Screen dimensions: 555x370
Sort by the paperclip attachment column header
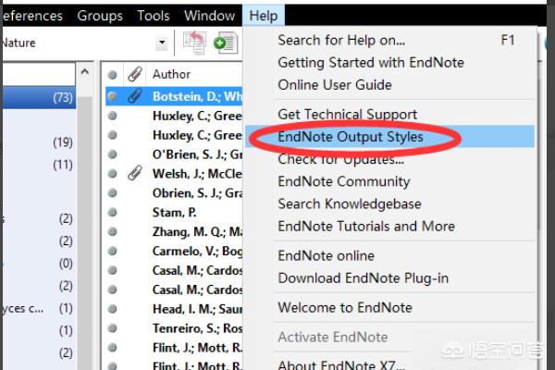coord(135,74)
